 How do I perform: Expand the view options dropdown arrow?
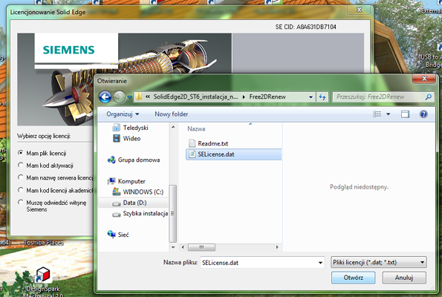click(389, 114)
